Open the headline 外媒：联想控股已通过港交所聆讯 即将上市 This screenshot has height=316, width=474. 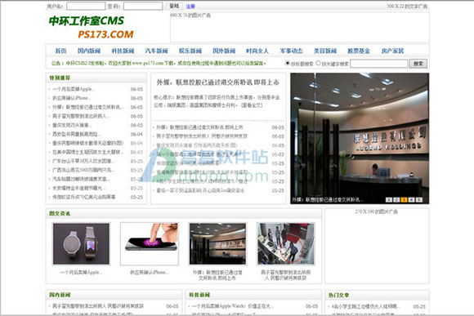217,82
